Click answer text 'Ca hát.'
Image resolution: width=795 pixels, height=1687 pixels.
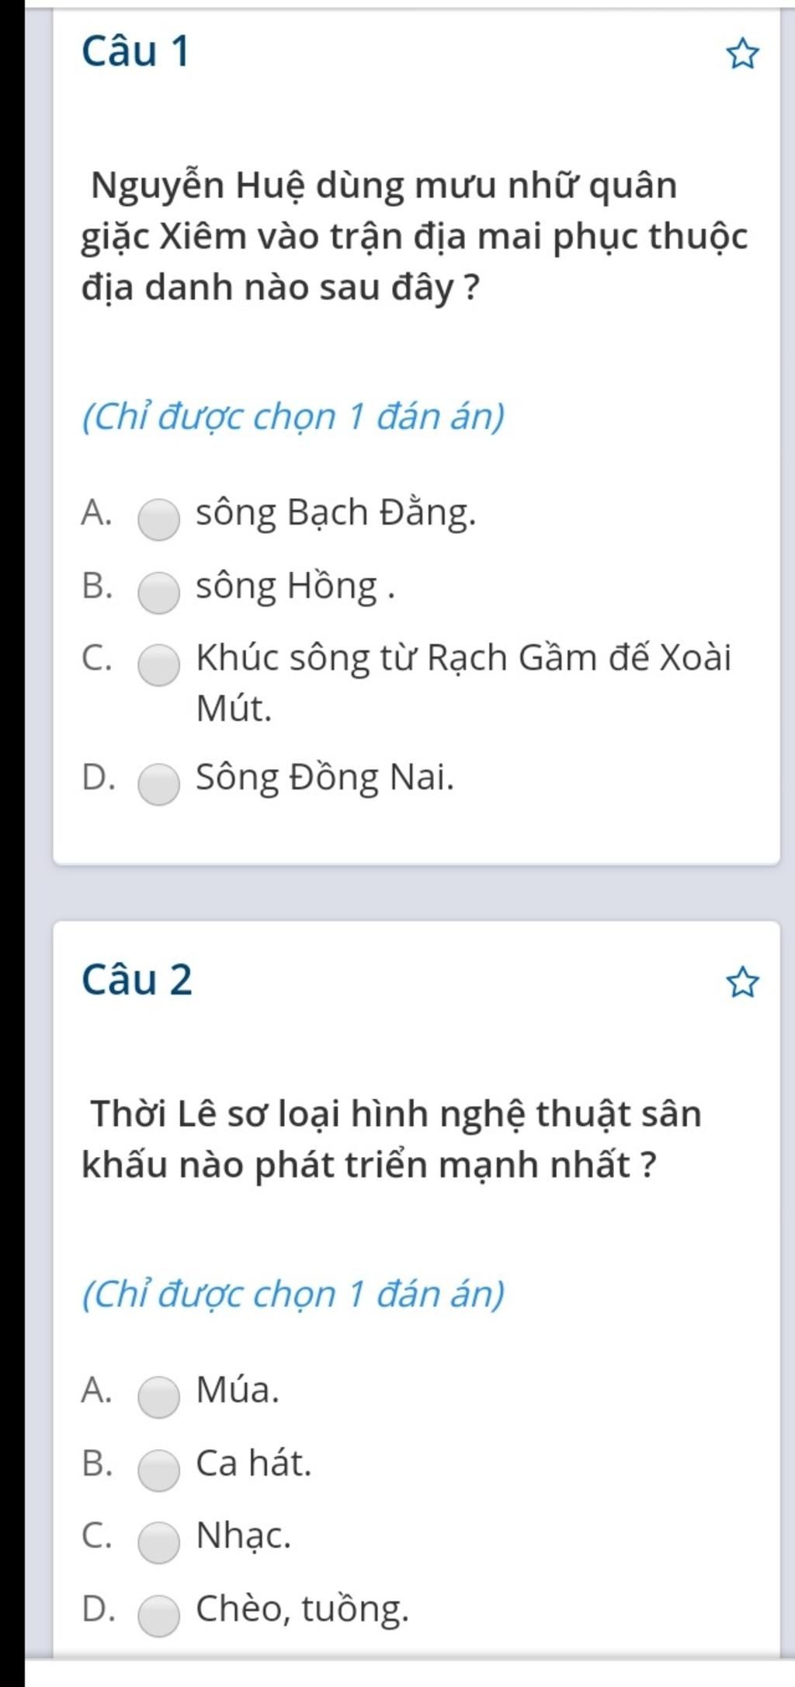coord(254,1463)
